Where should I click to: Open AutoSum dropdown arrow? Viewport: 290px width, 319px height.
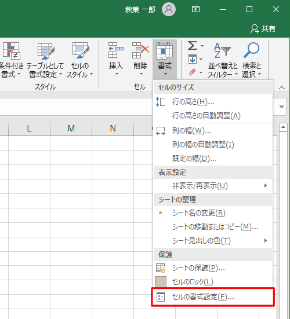202,46
